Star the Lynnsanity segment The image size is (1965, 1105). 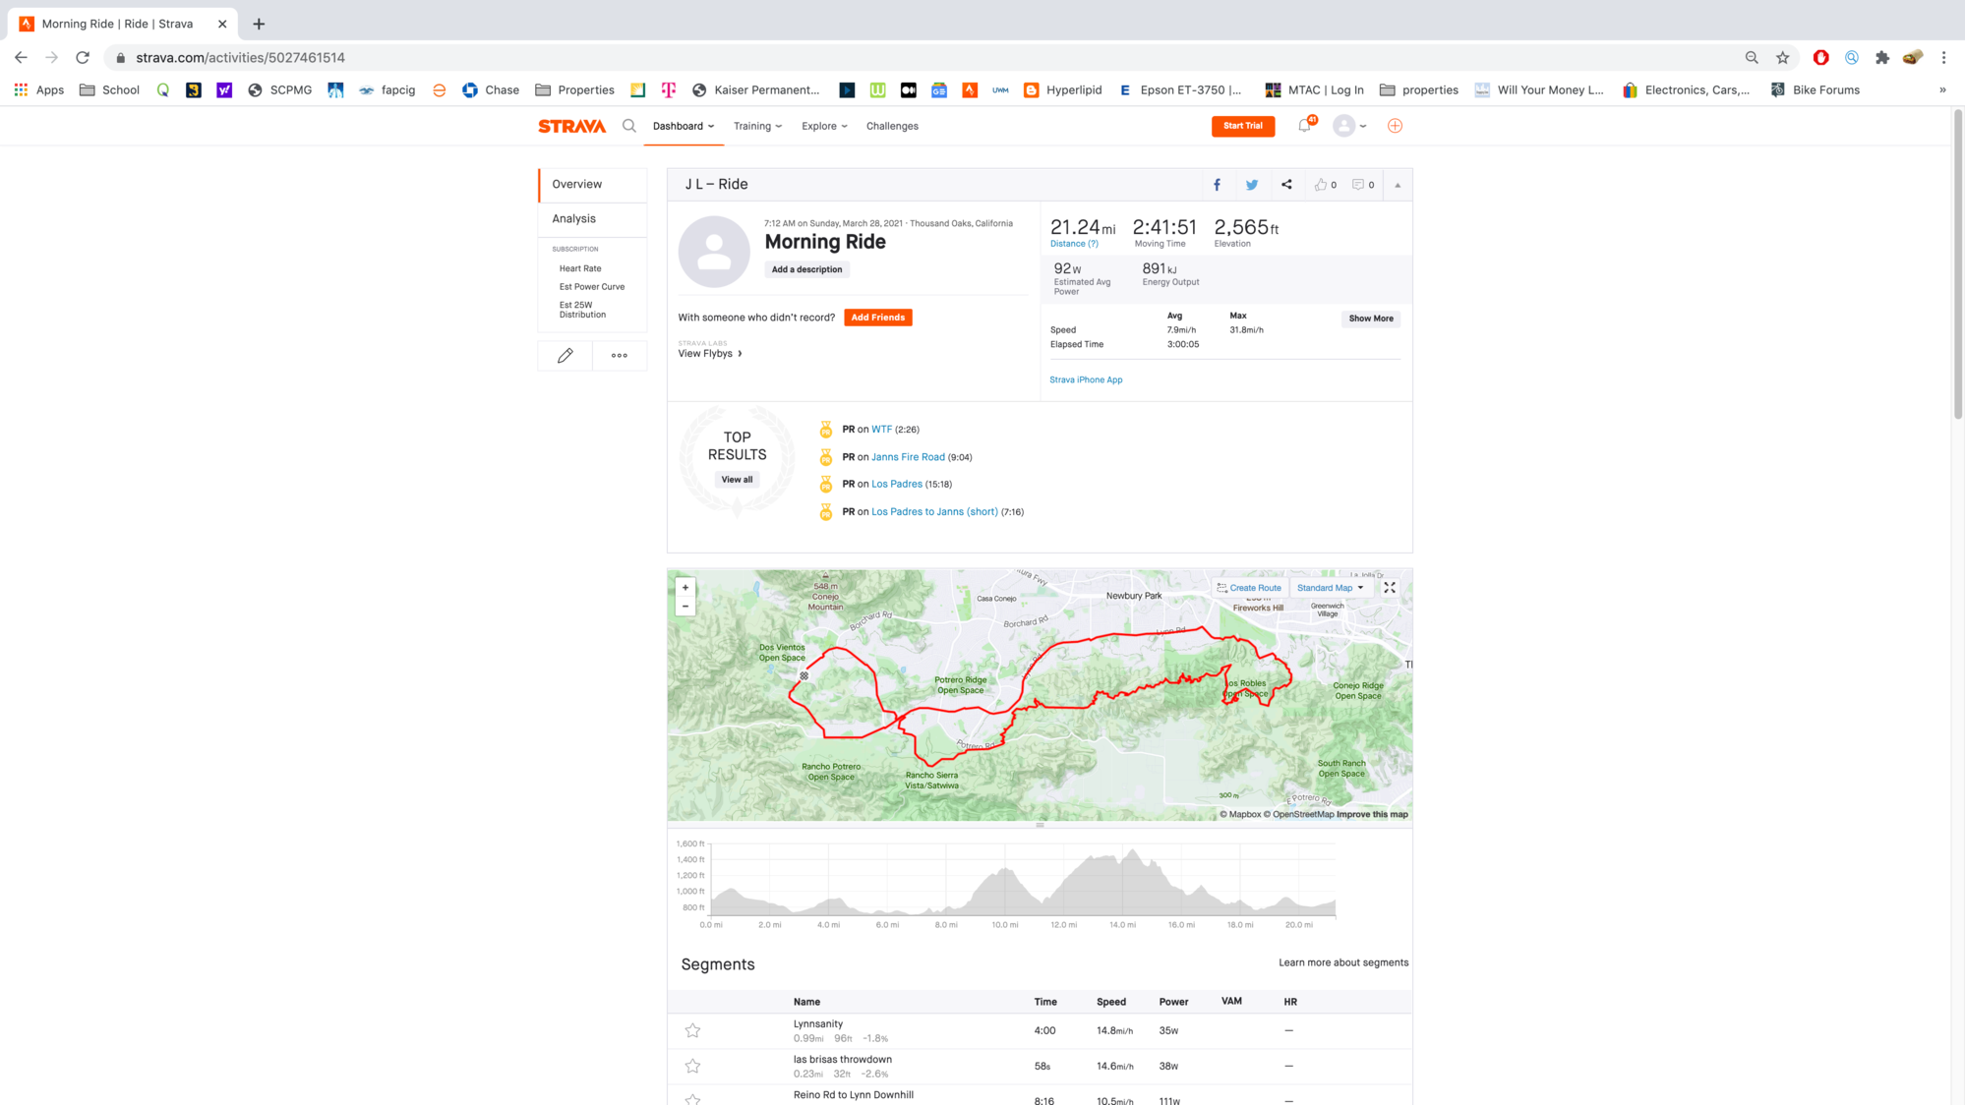coord(692,1030)
